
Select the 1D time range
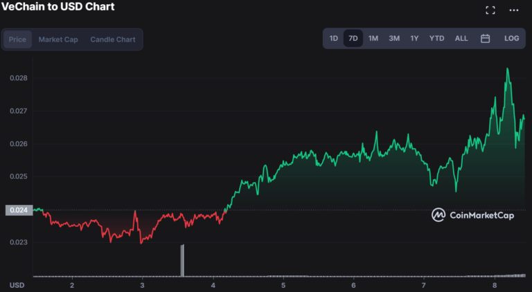pos(333,39)
